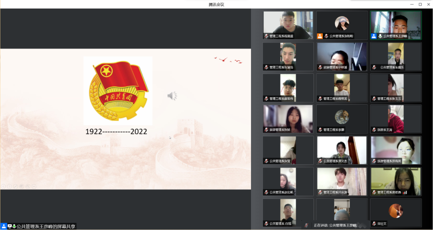Image resolution: width=433 pixels, height=230 pixels.
Task: Open the slideshow more options ellipsis
Action: pyautogui.click(x=34, y=186)
